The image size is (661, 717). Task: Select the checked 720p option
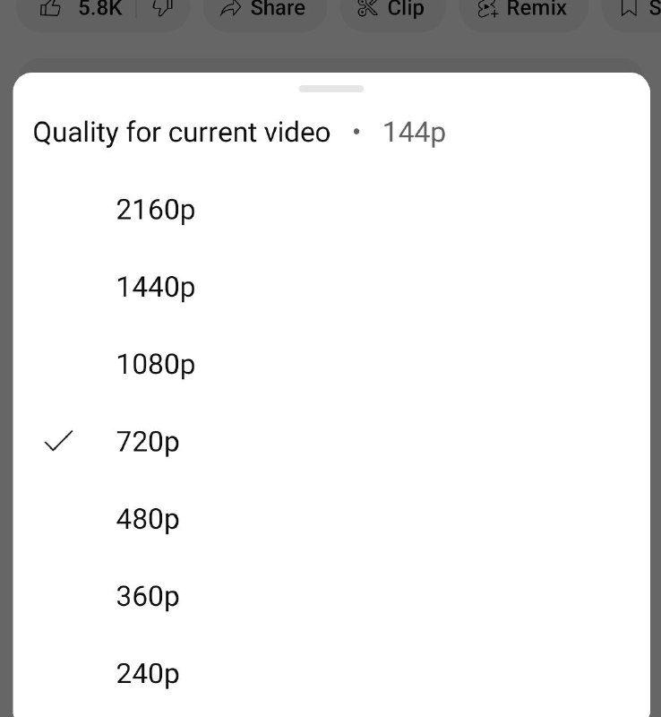148,442
